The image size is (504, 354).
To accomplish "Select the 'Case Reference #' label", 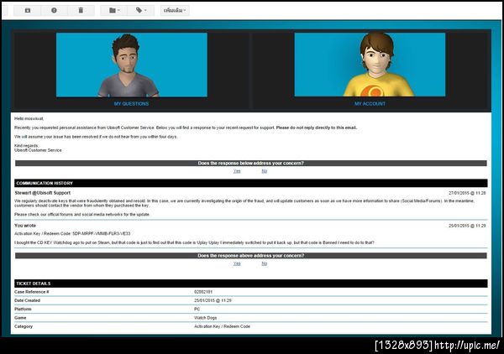I will point(32,292).
